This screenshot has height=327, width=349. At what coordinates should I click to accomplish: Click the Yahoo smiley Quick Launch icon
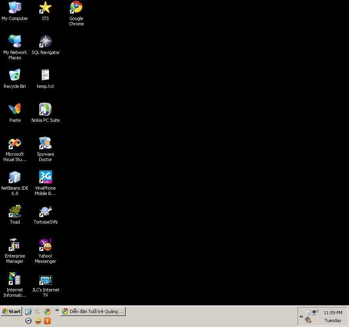[x=38, y=321]
